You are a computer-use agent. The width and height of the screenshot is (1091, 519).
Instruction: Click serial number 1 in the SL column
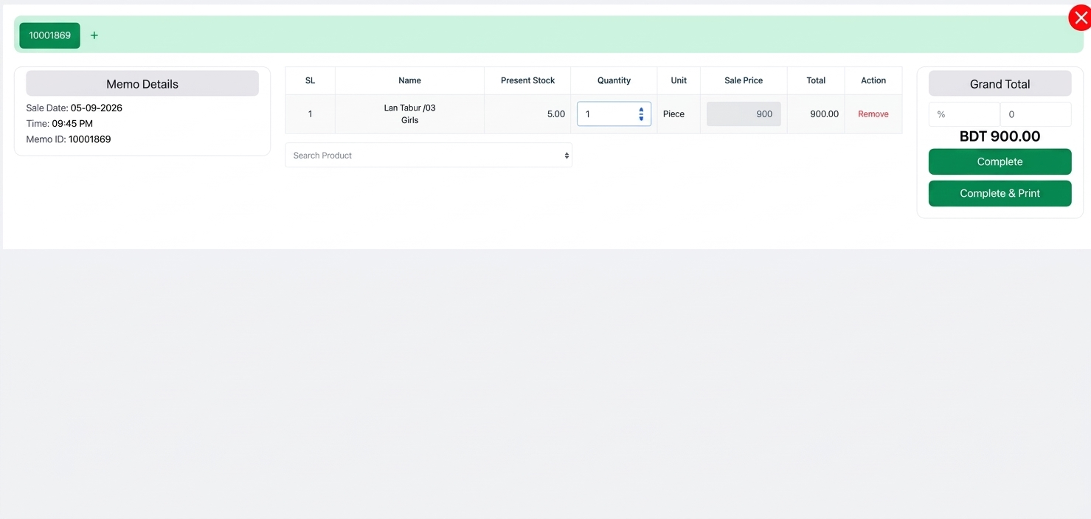point(310,114)
